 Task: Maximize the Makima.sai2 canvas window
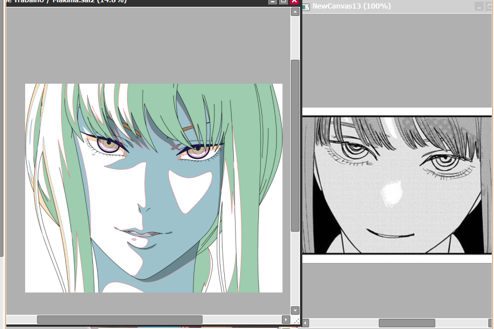click(284, 2)
